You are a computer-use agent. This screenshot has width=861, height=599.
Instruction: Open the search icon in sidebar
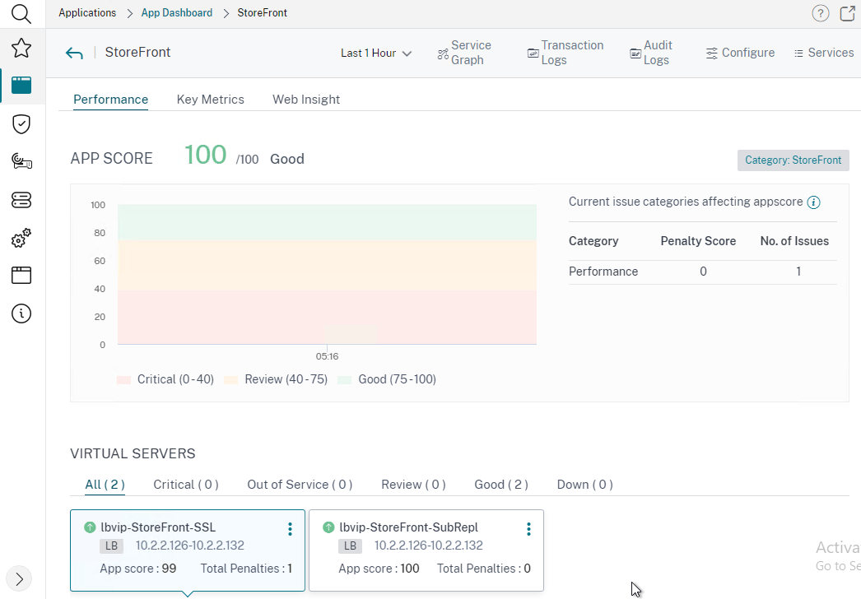click(x=21, y=13)
